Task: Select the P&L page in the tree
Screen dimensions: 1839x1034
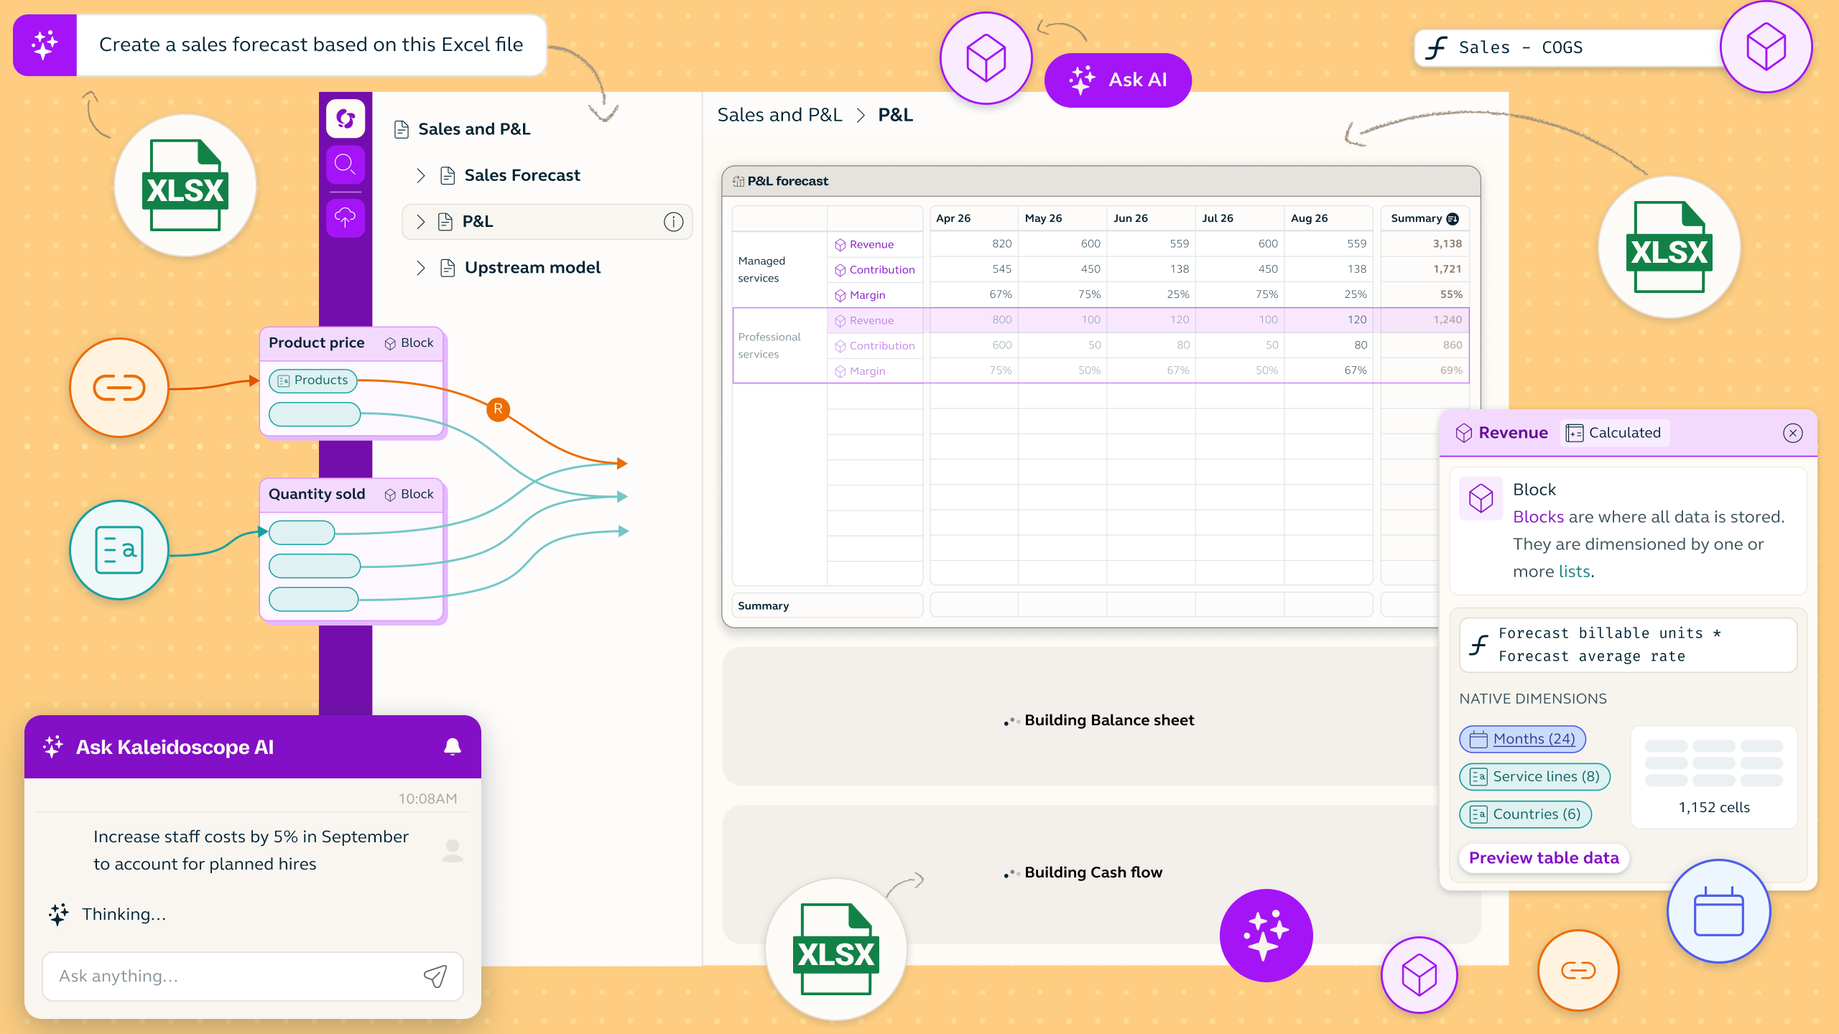Action: 547,222
